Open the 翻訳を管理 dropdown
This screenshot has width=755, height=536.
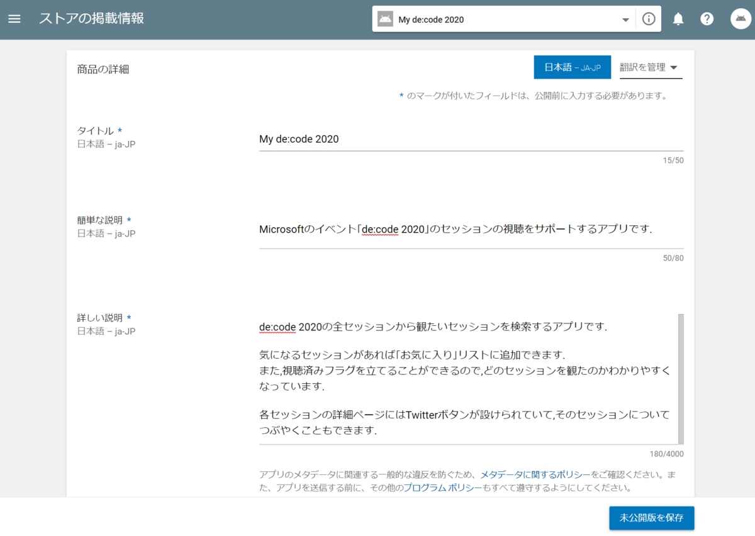coord(651,67)
